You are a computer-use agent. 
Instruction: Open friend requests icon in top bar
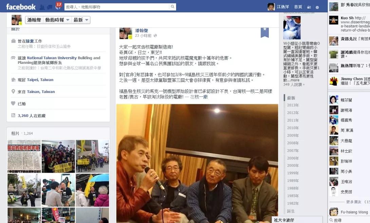[x=42, y=7]
